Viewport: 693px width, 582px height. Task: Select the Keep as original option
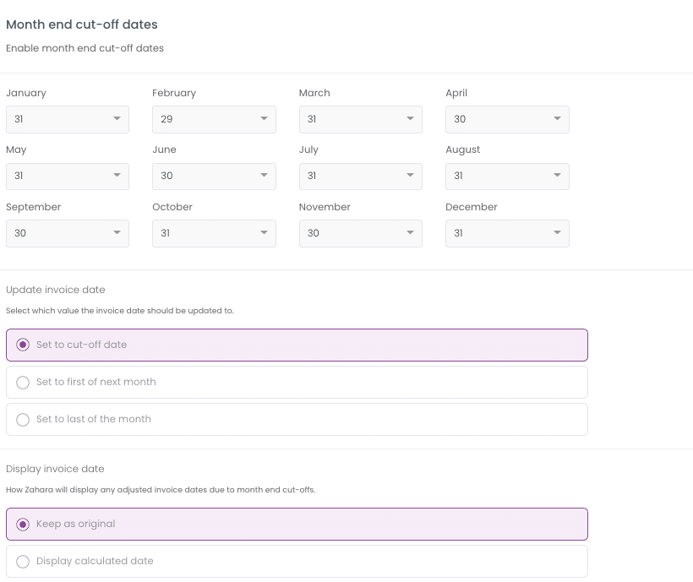coord(297,525)
